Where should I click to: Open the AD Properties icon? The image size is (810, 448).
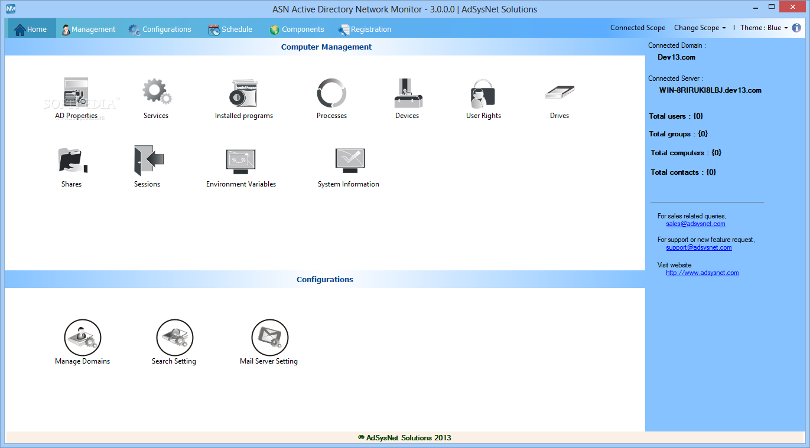76,92
